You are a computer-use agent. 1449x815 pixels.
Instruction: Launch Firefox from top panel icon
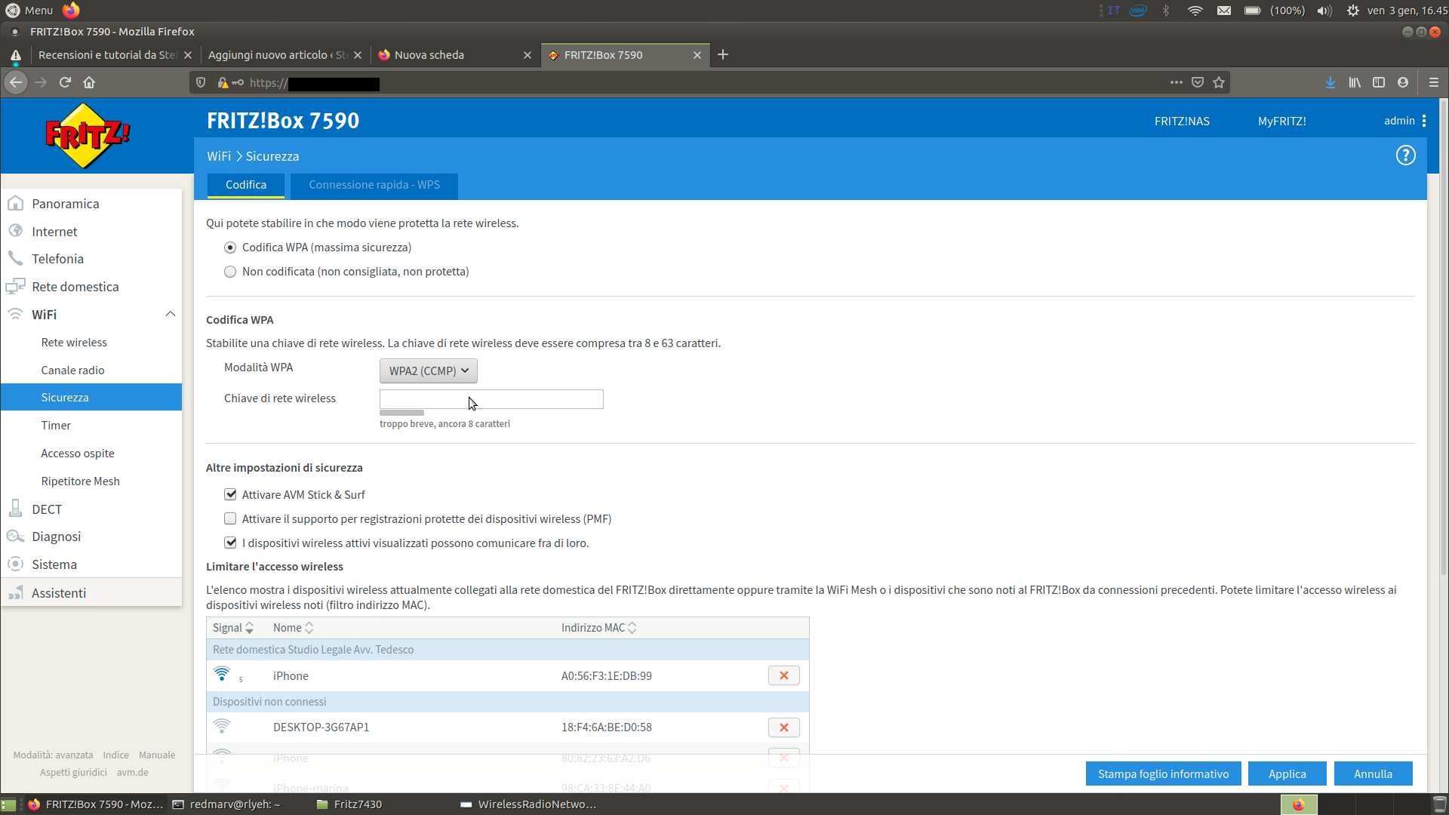71,10
